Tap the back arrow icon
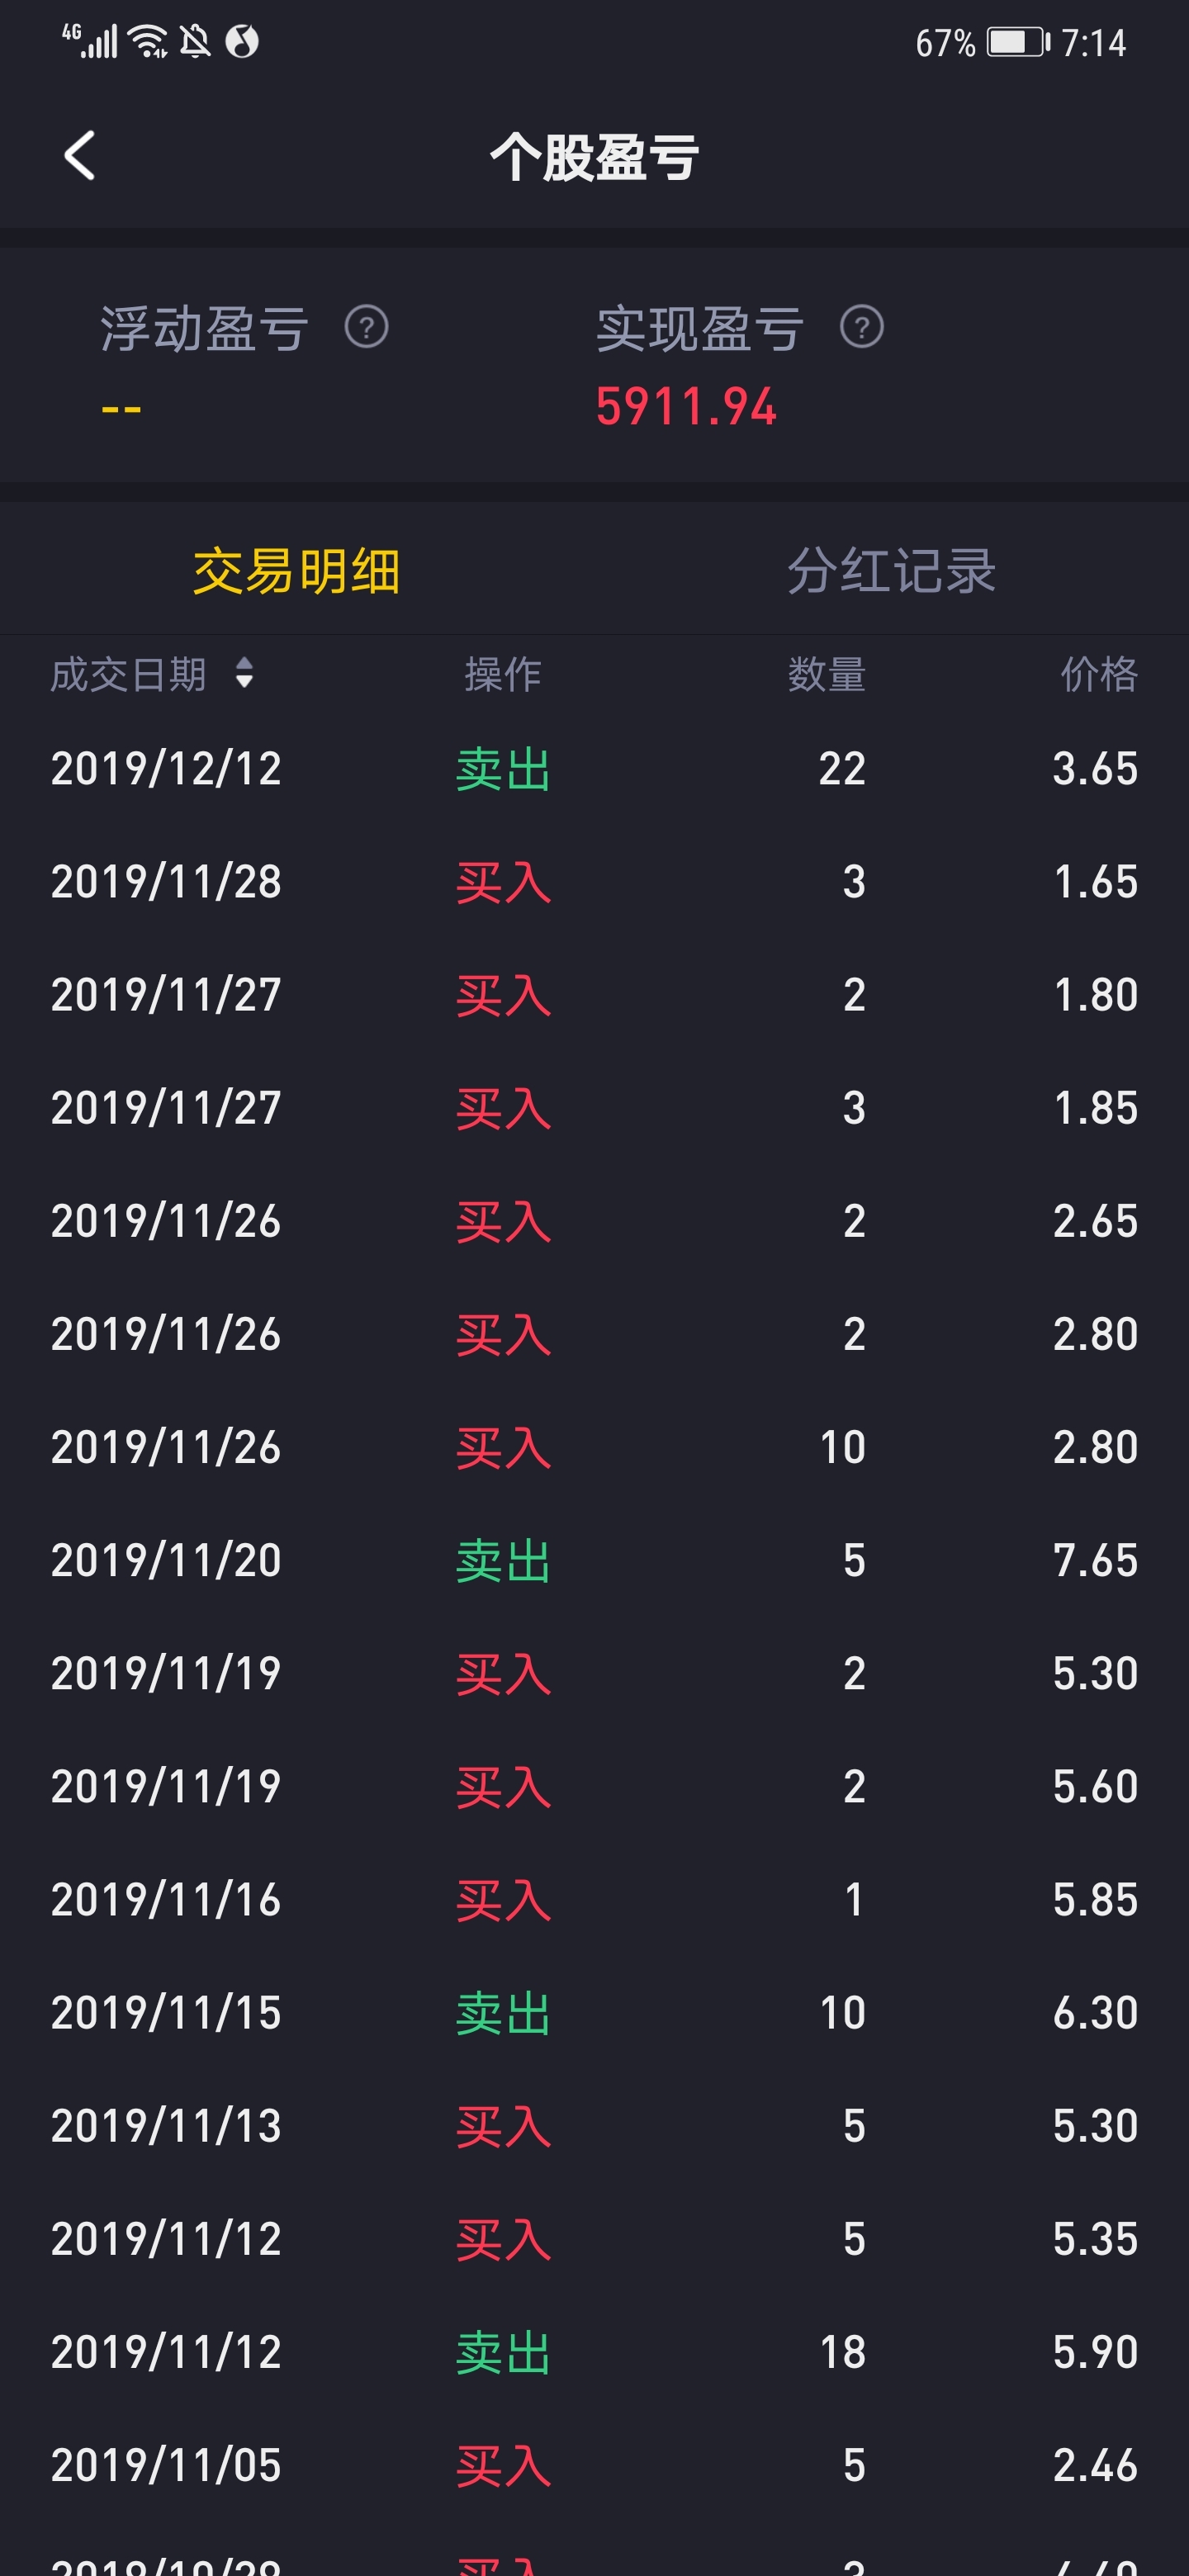This screenshot has width=1189, height=2576. pos(79,156)
